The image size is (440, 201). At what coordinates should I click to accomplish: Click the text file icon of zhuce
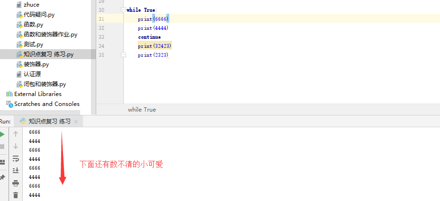click(x=19, y=5)
